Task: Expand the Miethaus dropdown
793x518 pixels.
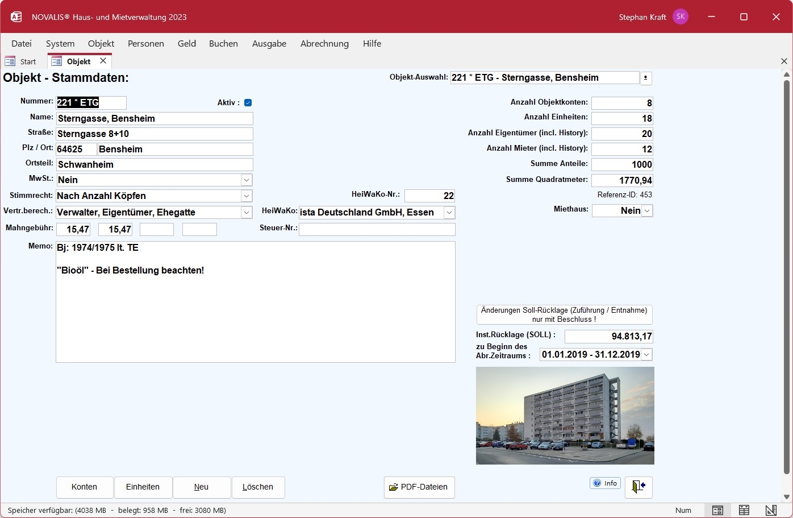Action: 648,211
